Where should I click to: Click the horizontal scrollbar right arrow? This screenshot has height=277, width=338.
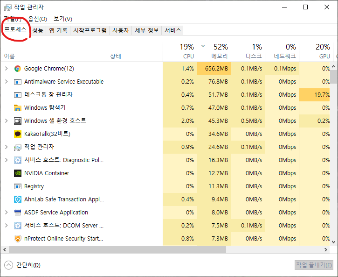point(326,250)
